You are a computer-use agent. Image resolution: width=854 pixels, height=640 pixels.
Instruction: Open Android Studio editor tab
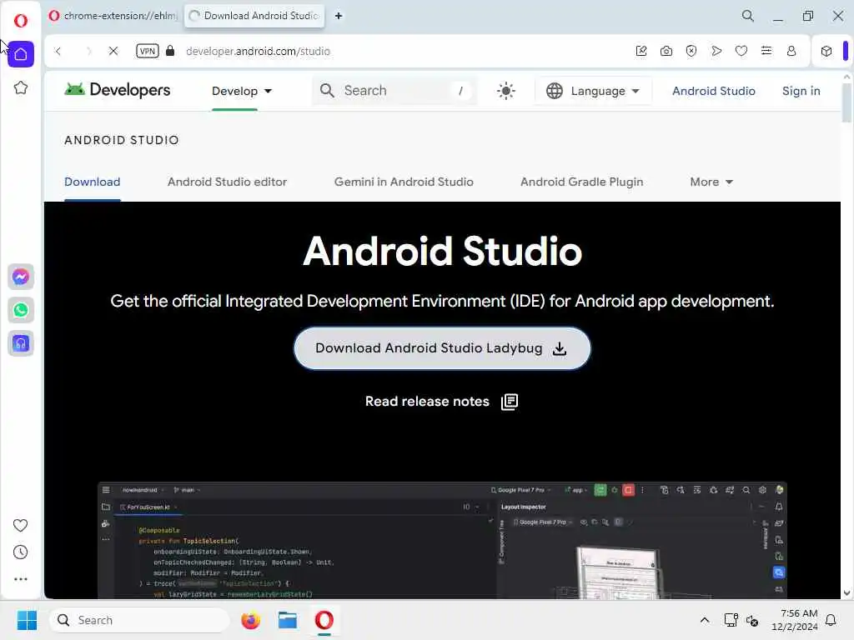point(227,182)
